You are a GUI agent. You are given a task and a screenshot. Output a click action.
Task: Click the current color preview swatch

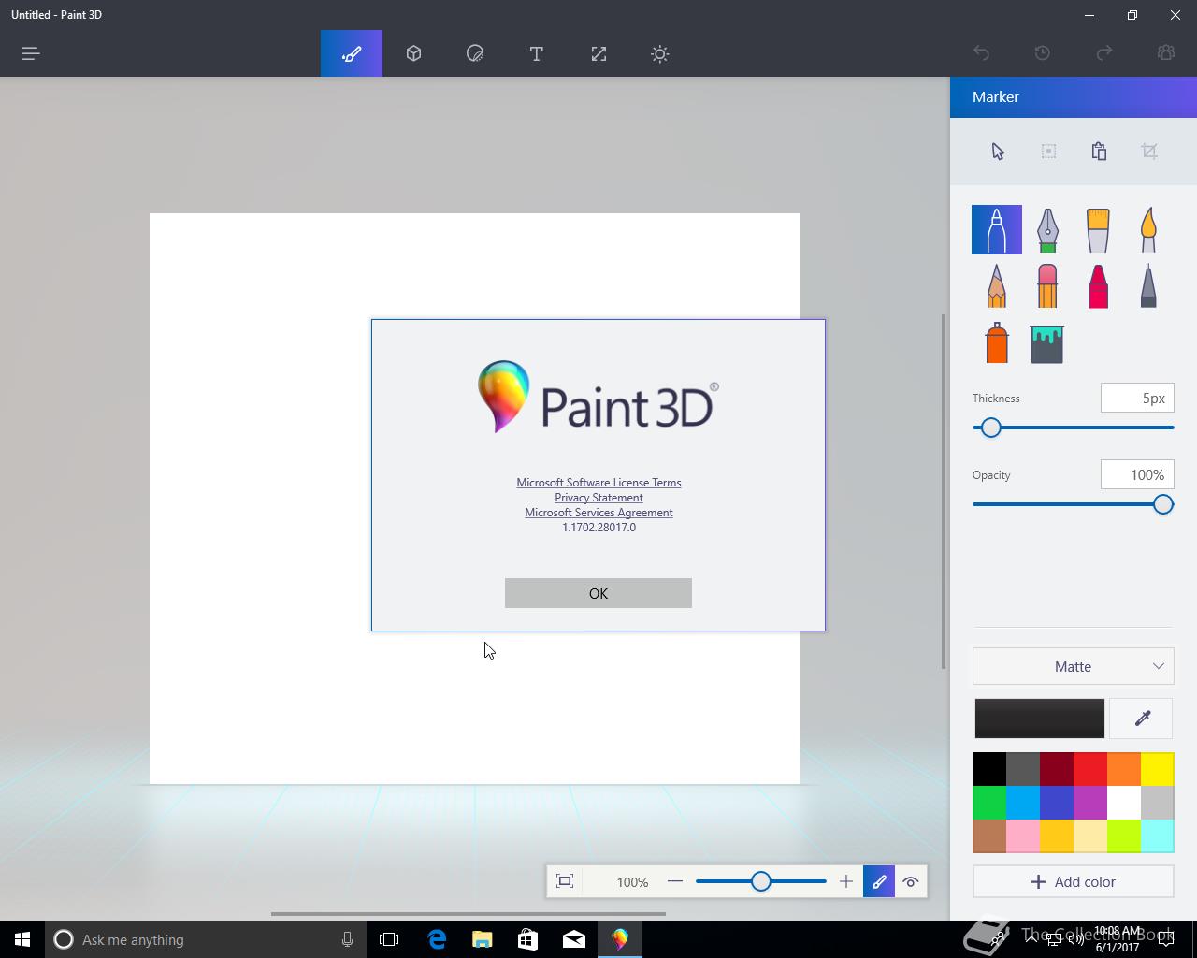(x=1040, y=718)
